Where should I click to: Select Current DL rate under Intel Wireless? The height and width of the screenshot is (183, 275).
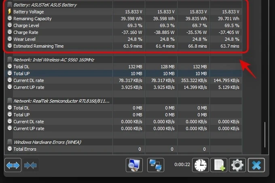click(29, 80)
